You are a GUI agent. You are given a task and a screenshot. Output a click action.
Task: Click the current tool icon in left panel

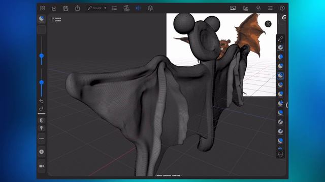pos(42,19)
